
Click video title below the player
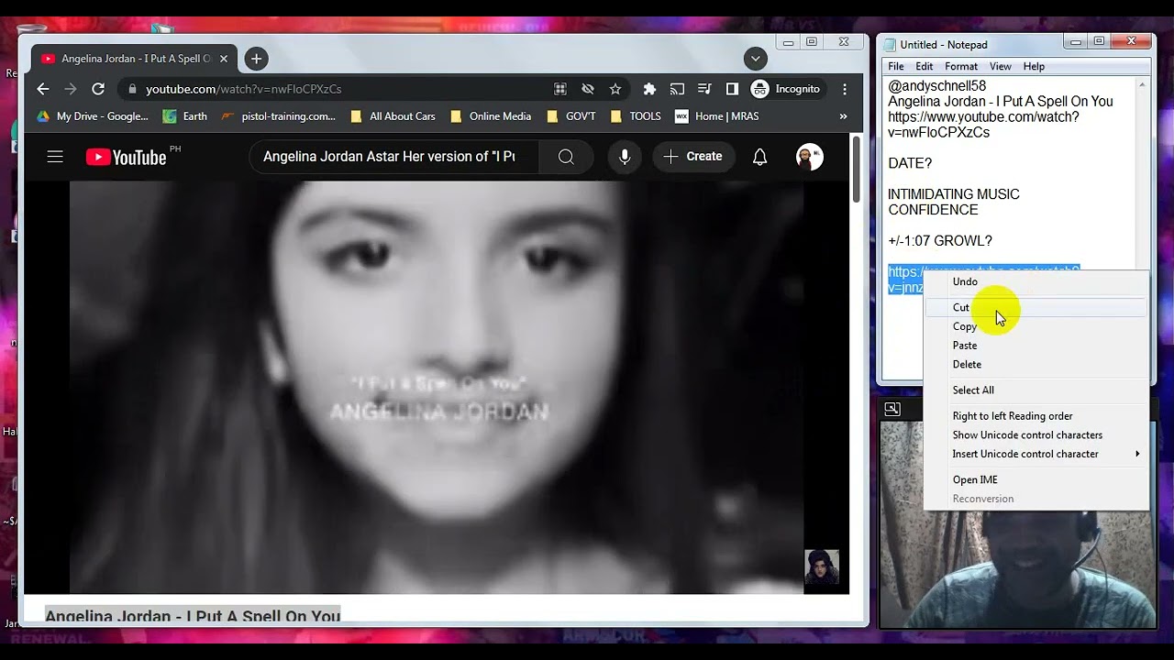tap(193, 616)
